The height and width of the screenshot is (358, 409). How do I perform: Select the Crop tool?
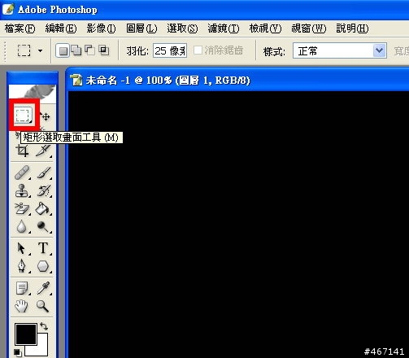22,151
